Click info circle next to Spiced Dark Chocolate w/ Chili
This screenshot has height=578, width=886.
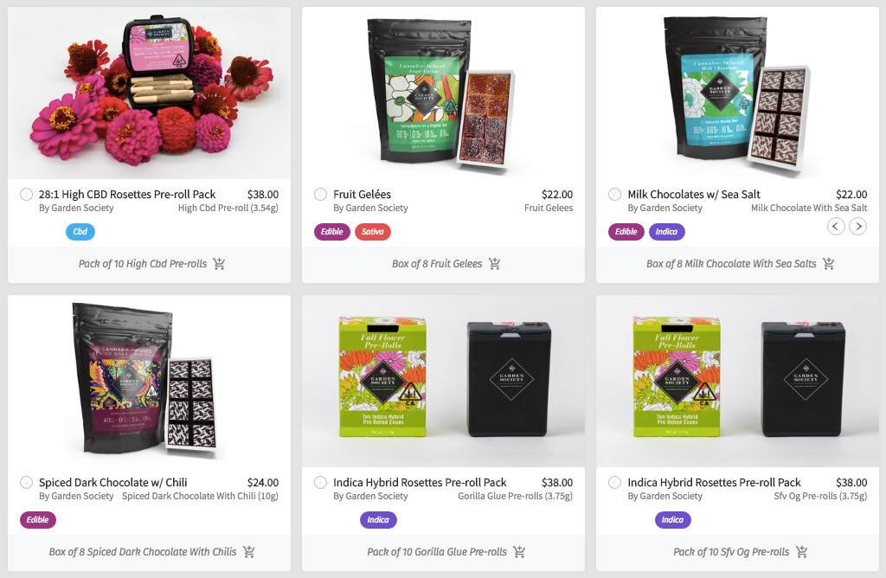point(26,483)
